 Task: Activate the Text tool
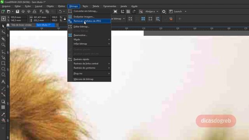point(3,82)
